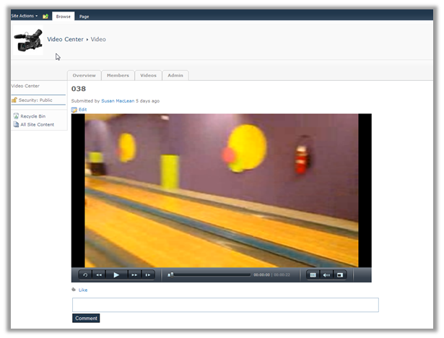Click the fast-forward button in the player
Image resolution: width=444 pixels, height=338 pixels.
(134, 274)
